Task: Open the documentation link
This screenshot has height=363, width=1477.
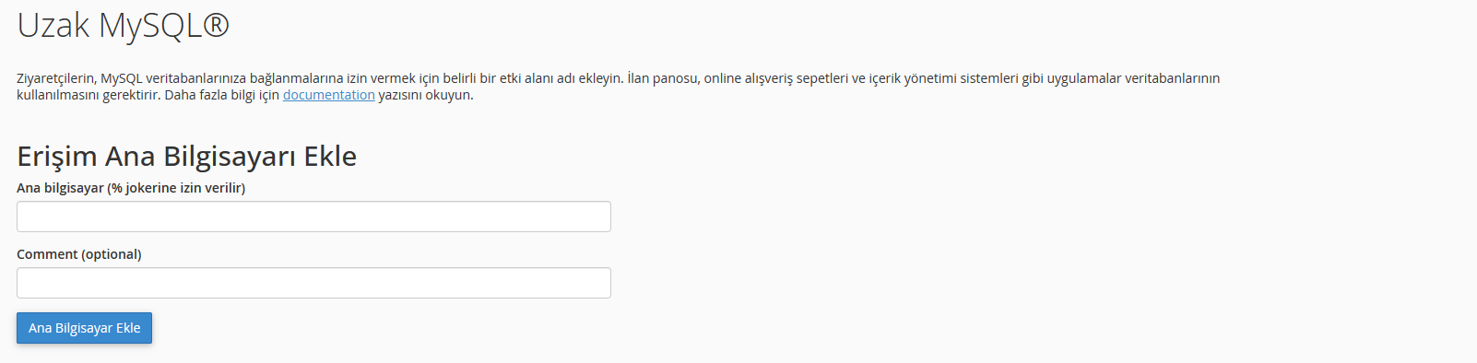Action: point(328,95)
